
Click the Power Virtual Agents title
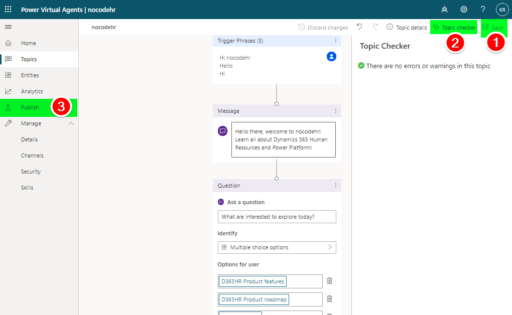pyautogui.click(x=52, y=10)
